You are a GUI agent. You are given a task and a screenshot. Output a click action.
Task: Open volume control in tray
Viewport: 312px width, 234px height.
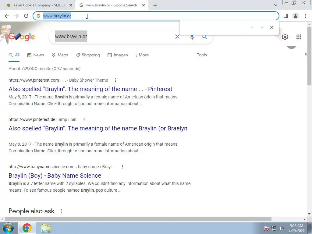[281, 228]
